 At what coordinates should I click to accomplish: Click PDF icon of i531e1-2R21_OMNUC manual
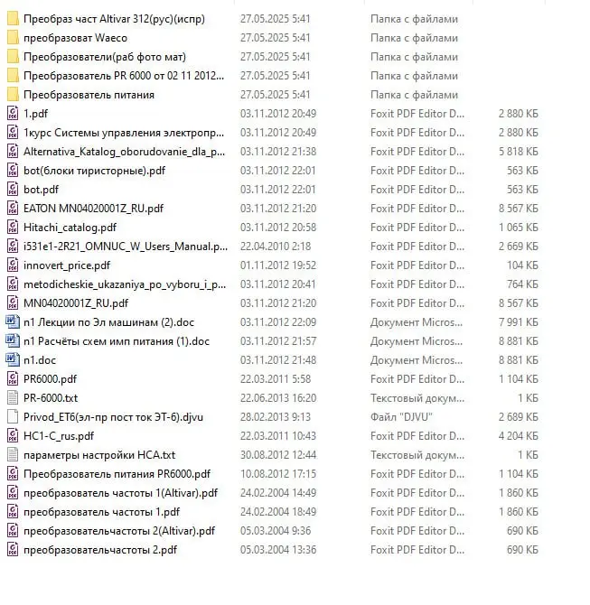[13, 246]
